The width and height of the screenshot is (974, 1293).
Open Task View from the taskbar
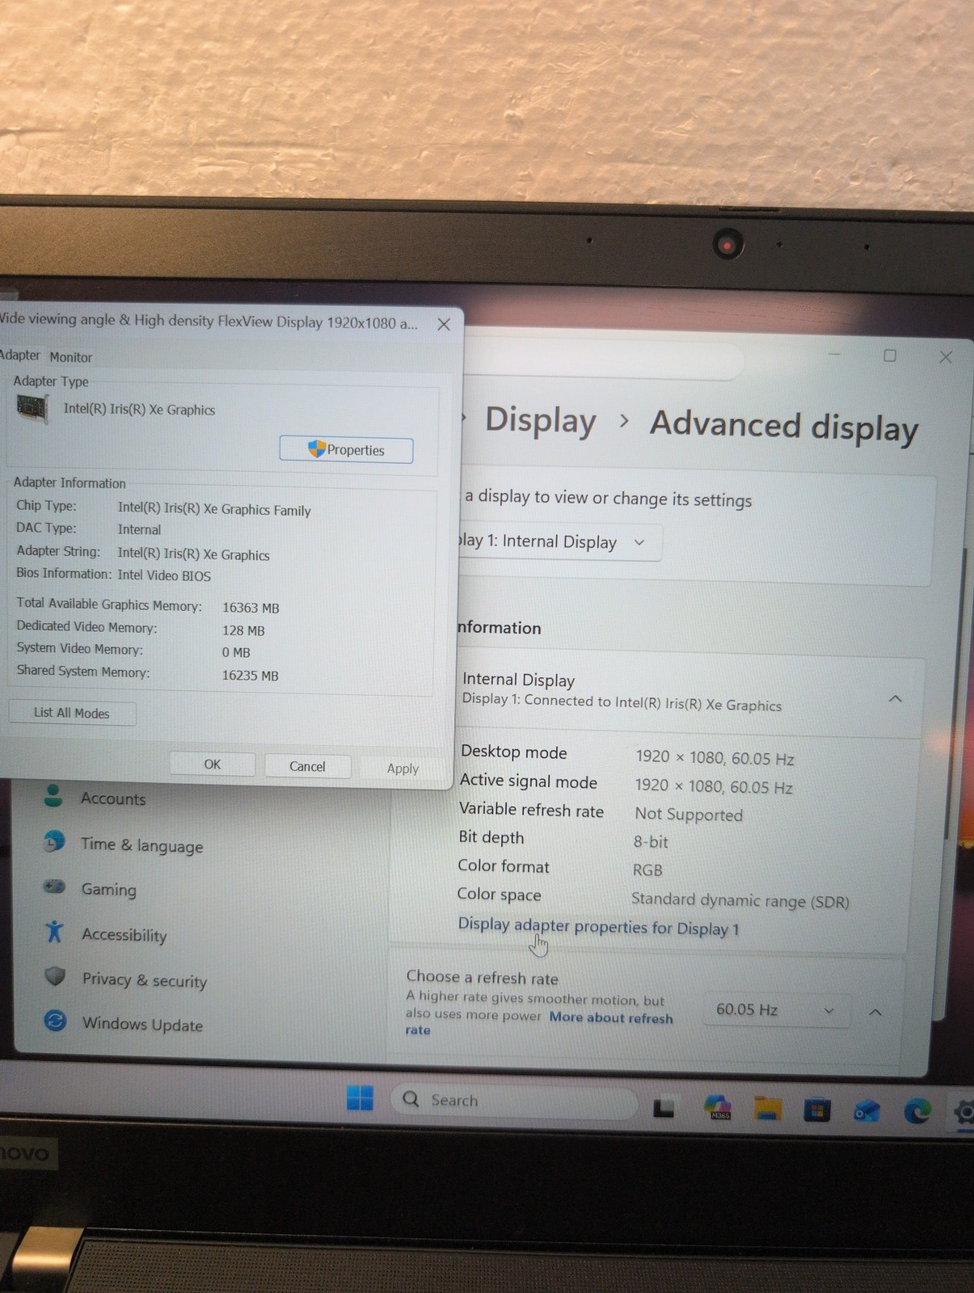(x=664, y=1107)
